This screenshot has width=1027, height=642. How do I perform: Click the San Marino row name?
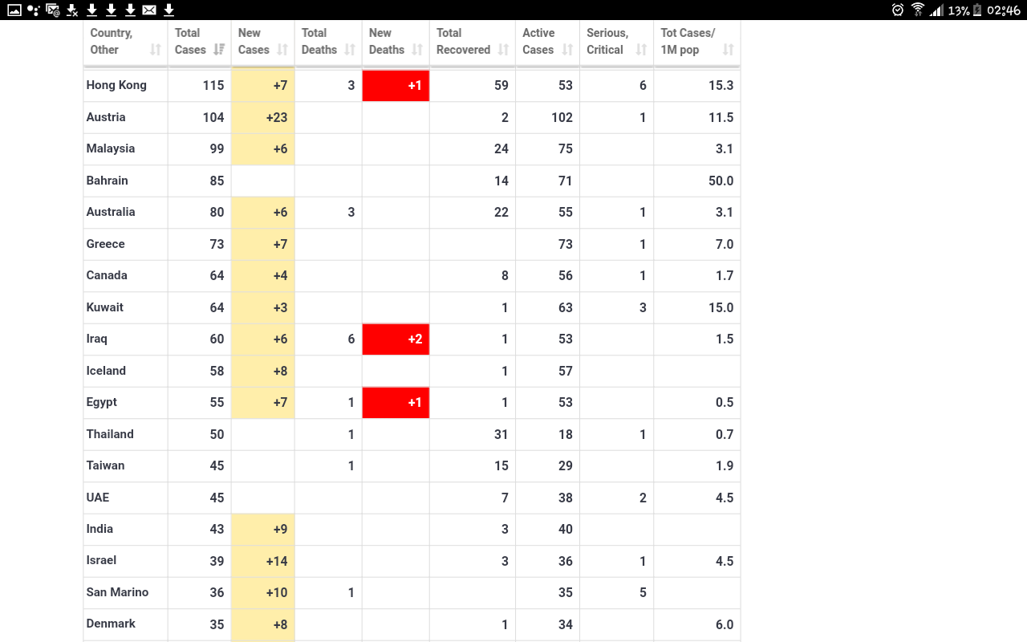(x=117, y=592)
